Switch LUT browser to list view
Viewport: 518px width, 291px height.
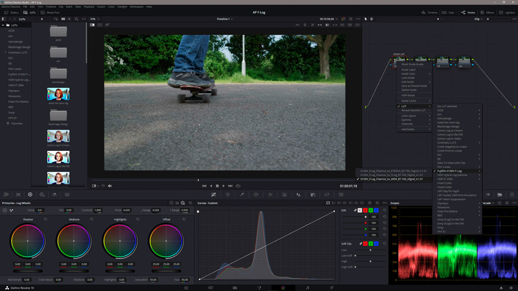coord(69,19)
